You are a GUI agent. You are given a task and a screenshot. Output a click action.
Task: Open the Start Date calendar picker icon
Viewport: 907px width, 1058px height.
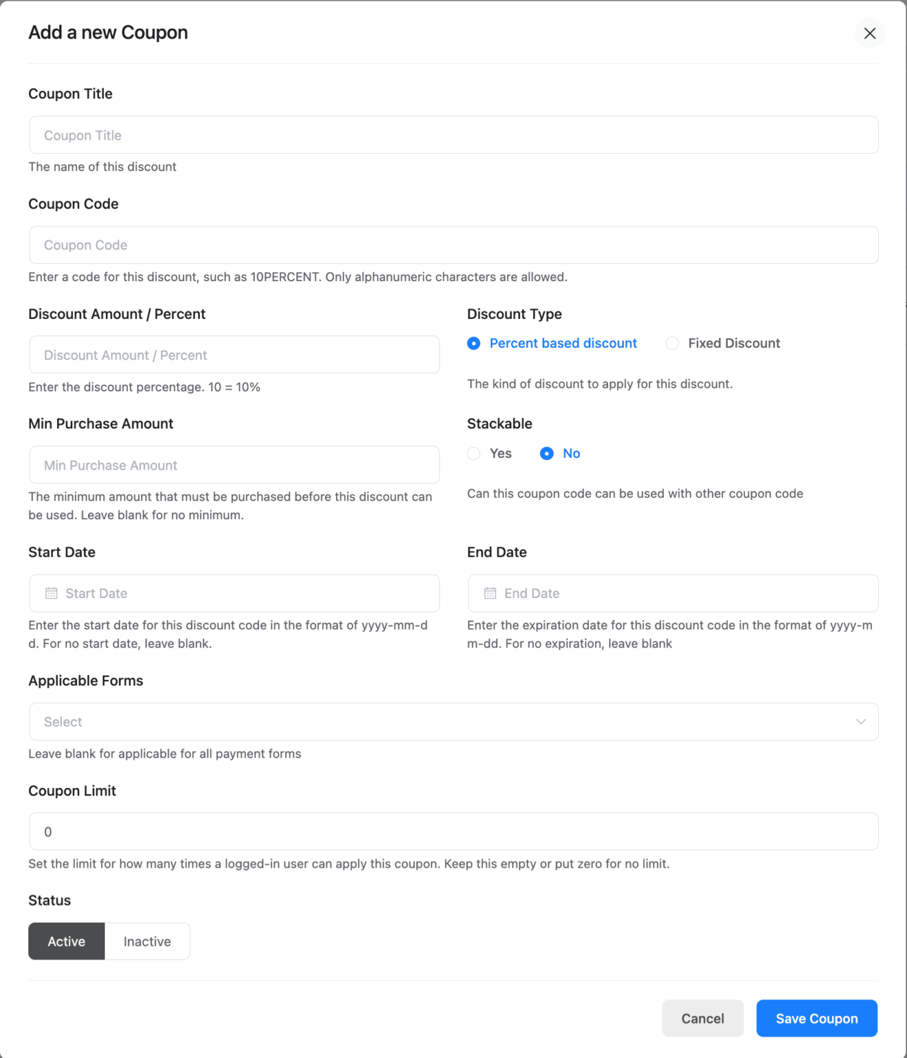pos(51,592)
